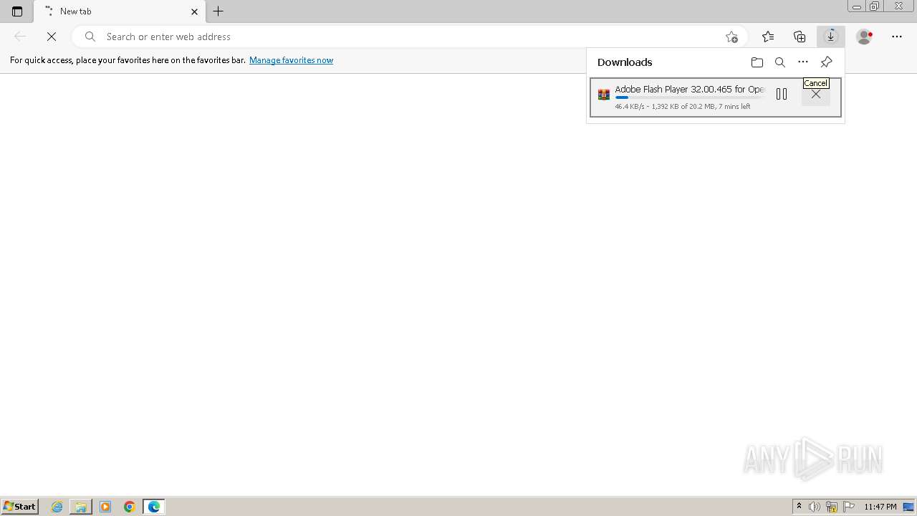
Task: Pin the Downloads panel
Action: [x=826, y=62]
